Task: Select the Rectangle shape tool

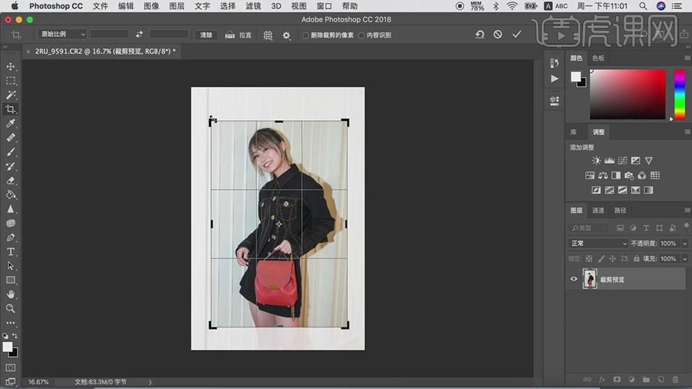Action: pos(10,280)
